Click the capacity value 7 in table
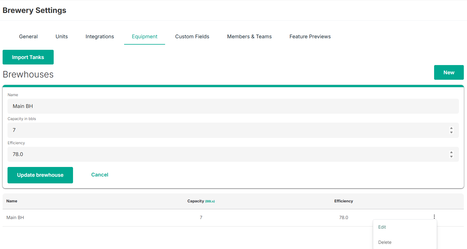The height and width of the screenshot is (249, 467). [x=201, y=218]
